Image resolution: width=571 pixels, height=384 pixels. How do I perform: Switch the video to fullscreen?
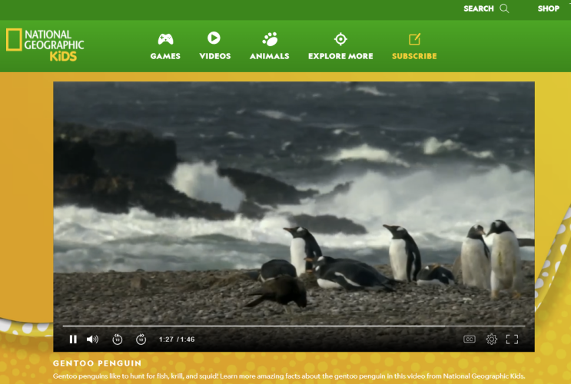pos(512,339)
